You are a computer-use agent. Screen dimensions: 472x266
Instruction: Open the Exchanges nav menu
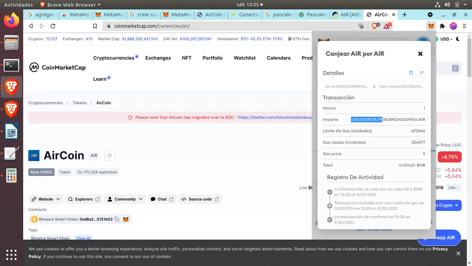coord(158,58)
